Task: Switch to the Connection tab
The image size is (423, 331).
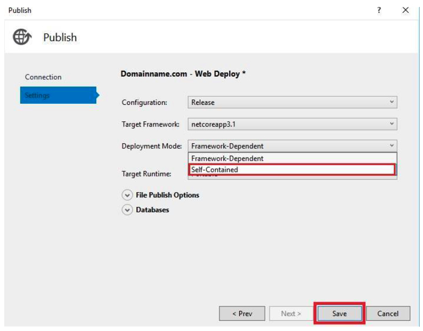Action: click(x=43, y=77)
